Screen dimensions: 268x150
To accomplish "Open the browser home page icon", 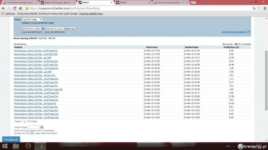I will (x=20, y=8).
